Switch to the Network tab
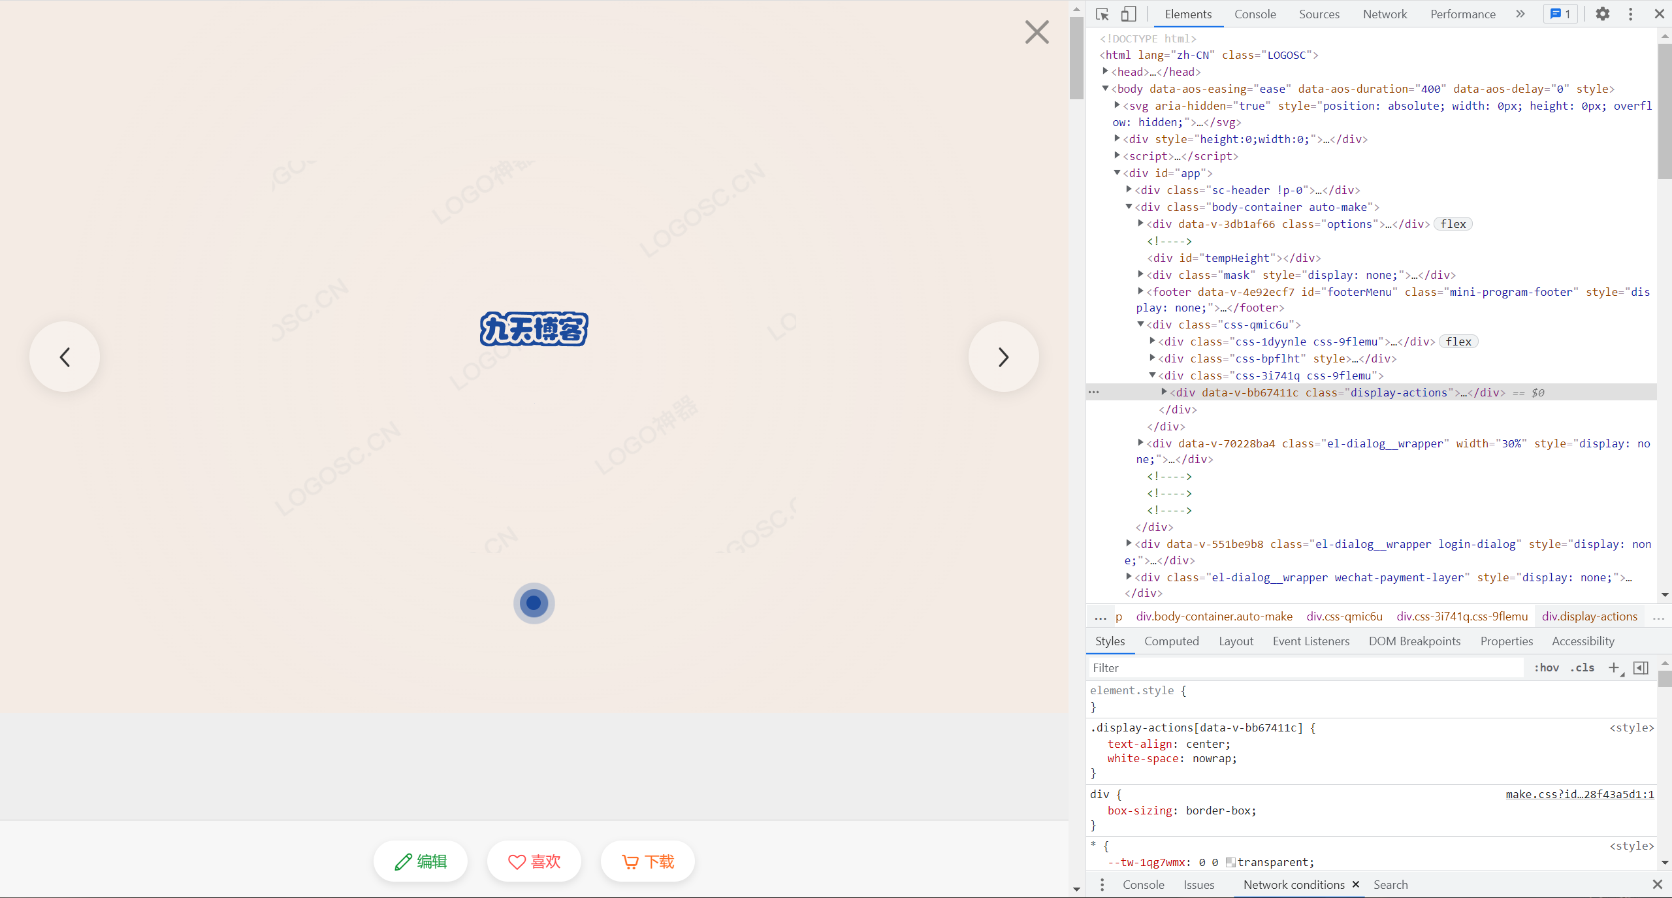The width and height of the screenshot is (1672, 898). (x=1385, y=14)
